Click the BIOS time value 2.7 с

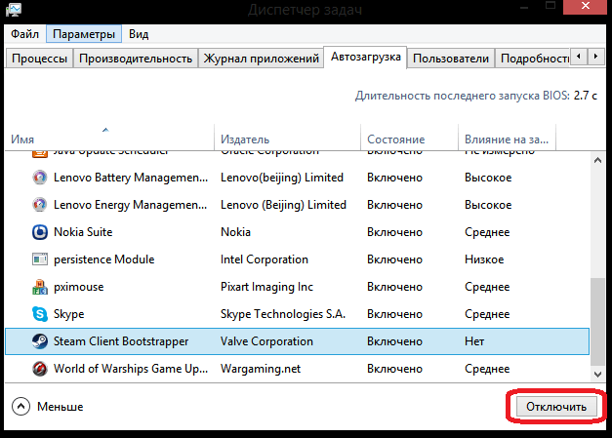tap(585, 96)
